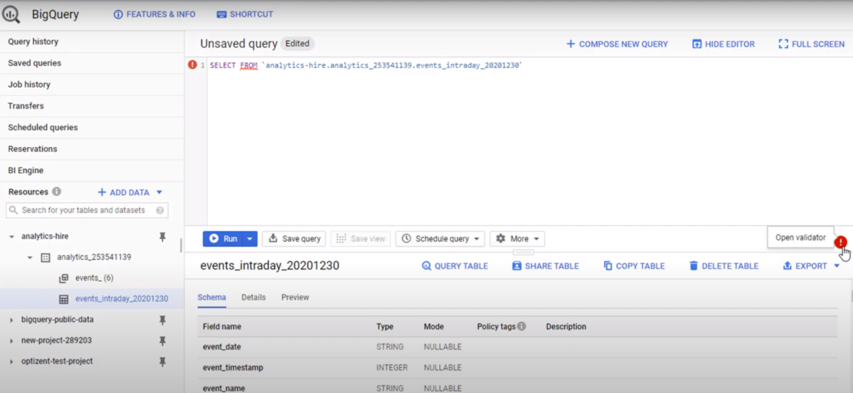Pin the bigquery-public-data project

[x=162, y=320]
